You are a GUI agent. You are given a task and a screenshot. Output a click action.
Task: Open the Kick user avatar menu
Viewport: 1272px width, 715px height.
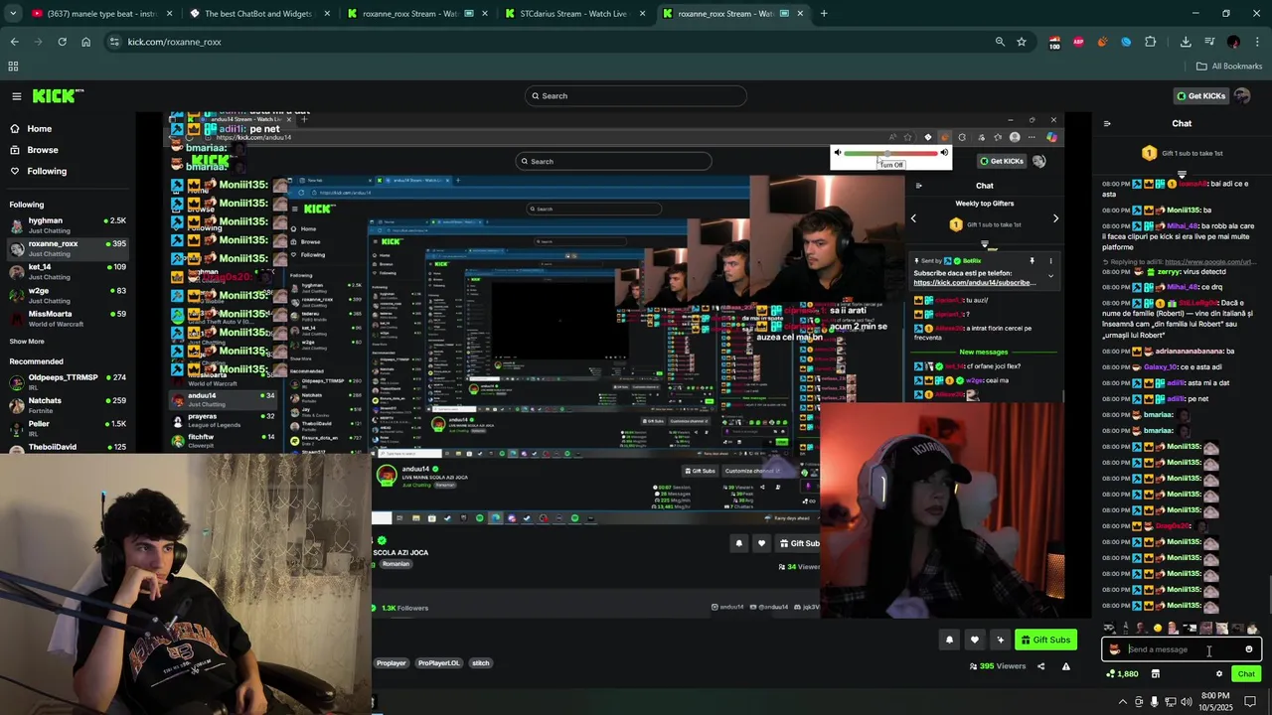tap(1242, 96)
